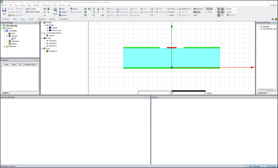The image size is (278, 168).
Task: Open the In Plane movement dropdown
Action: [211, 12]
